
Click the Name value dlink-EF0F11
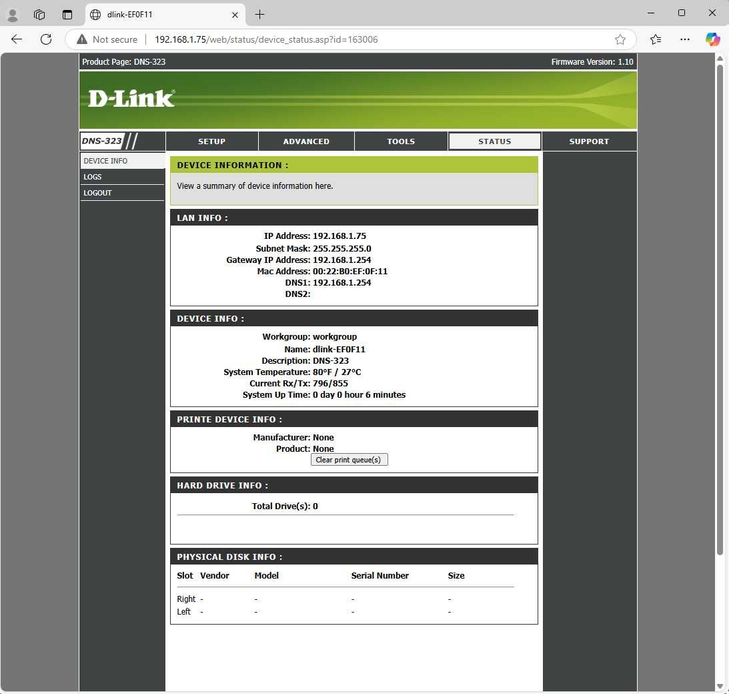pyautogui.click(x=339, y=349)
